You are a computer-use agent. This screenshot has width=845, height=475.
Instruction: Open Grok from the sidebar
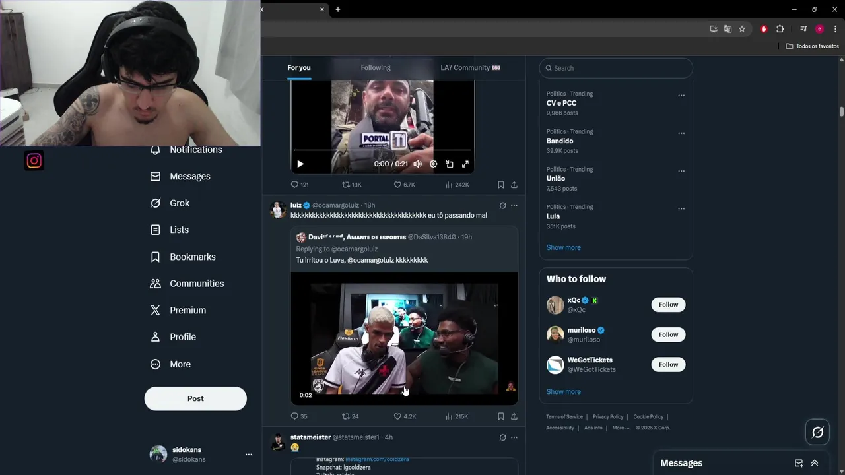(170, 203)
